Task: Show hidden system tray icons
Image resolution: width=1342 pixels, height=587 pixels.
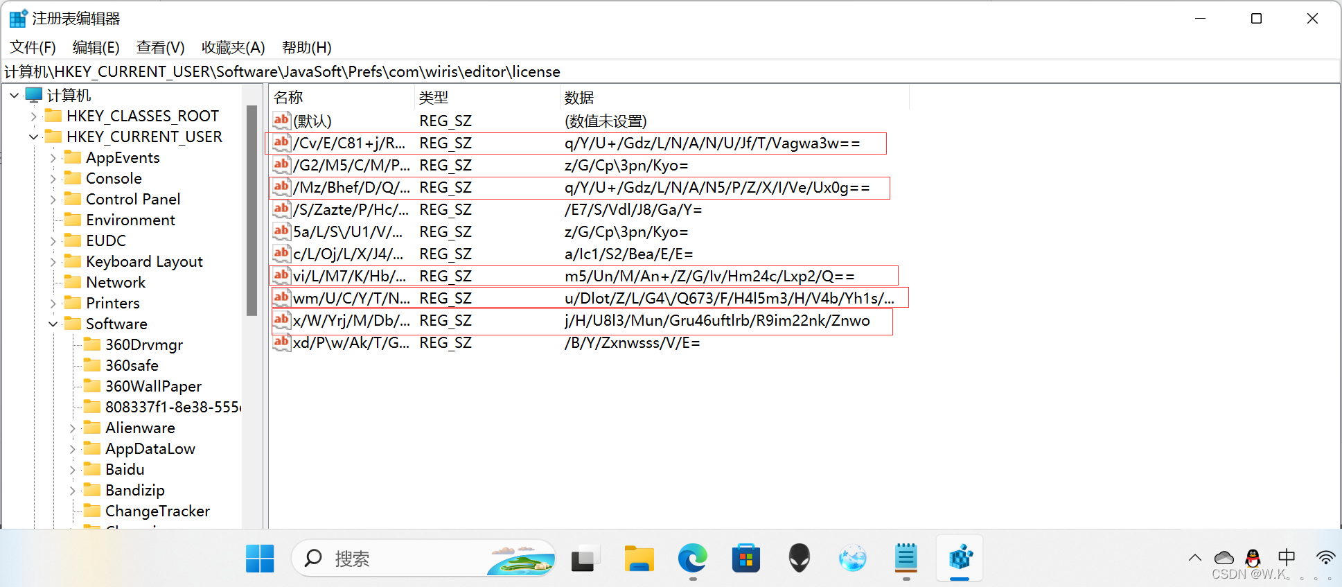Action: point(1195,557)
